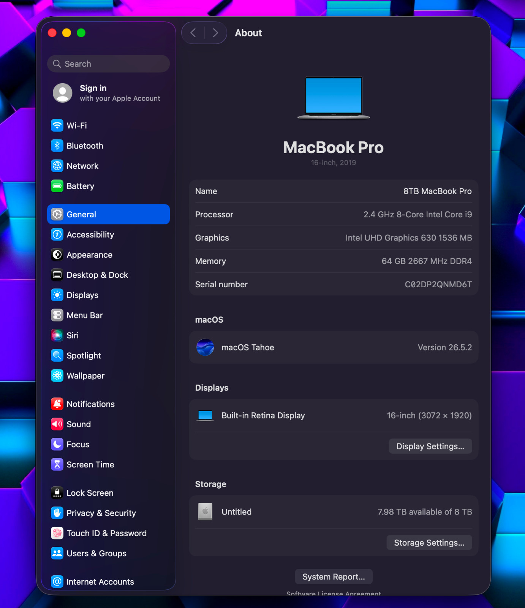525x608 pixels.
Task: Click the Apple Account avatar icon
Action: point(63,93)
